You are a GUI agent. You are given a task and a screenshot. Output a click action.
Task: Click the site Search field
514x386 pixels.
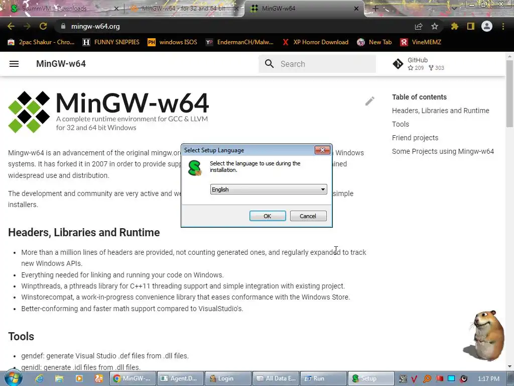[x=317, y=64]
